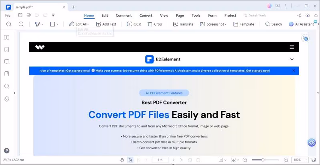Open the highlighter color dropdown arrow

pos(42,24)
